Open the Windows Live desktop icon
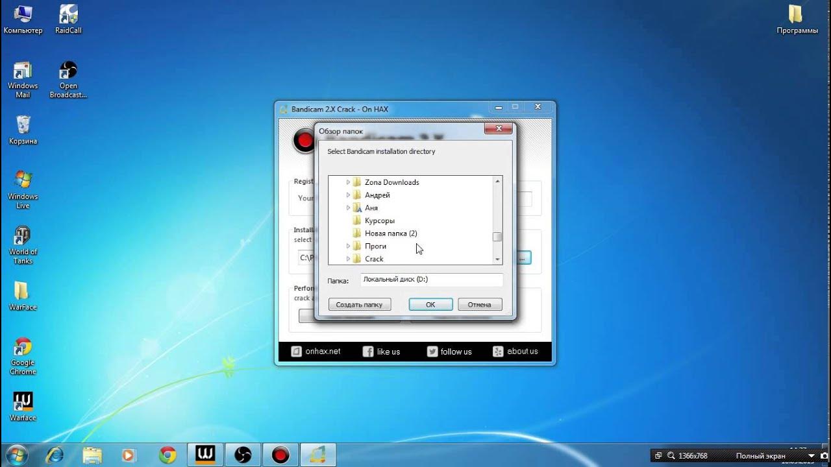Viewport: 831px width, 467px height. click(23, 190)
